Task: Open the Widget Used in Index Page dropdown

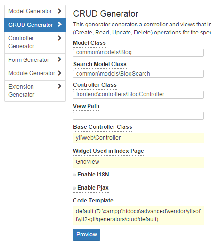Action: [x=138, y=162]
